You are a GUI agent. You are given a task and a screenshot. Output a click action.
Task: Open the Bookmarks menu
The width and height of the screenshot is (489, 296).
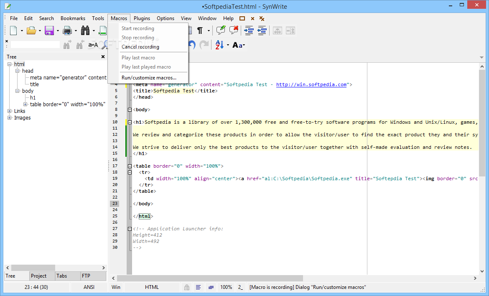coord(73,18)
